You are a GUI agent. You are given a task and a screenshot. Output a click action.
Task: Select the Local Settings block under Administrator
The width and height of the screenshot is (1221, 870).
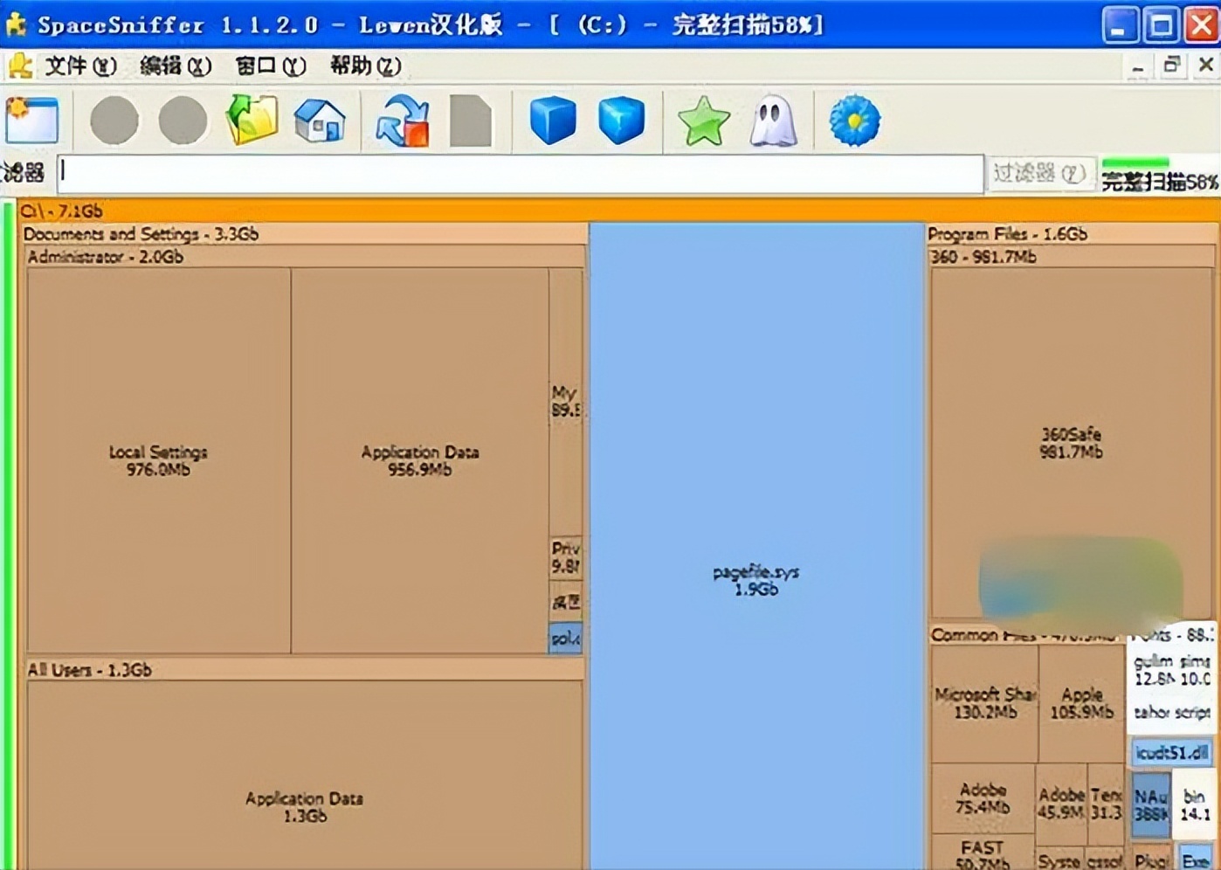159,460
